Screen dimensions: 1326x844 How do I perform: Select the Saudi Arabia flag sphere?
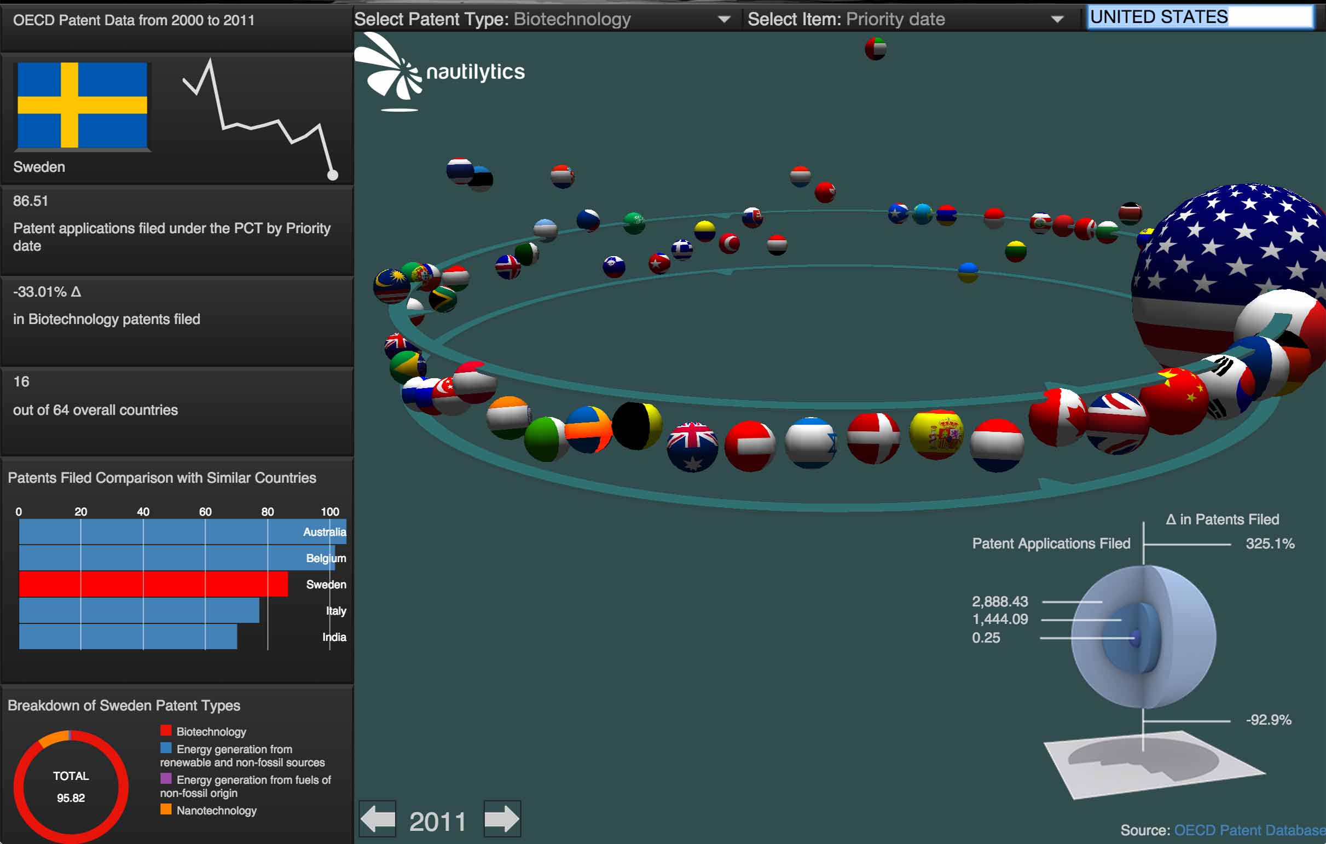tap(634, 223)
